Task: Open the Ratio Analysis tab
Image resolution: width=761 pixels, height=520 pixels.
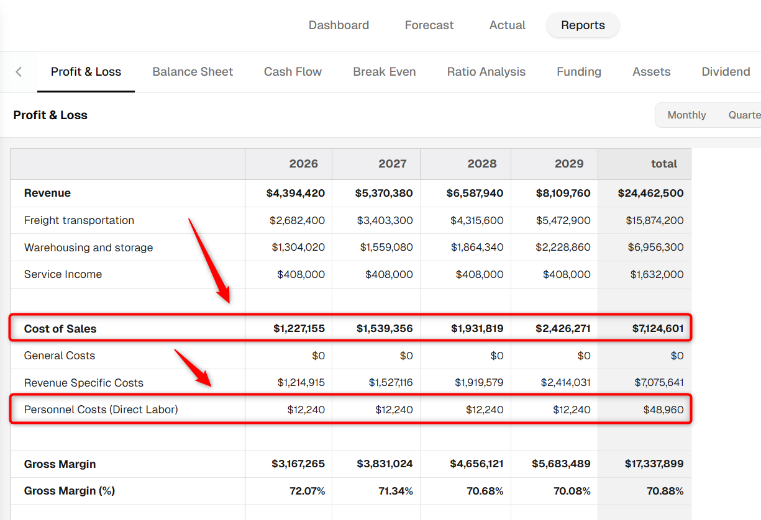Action: point(486,72)
